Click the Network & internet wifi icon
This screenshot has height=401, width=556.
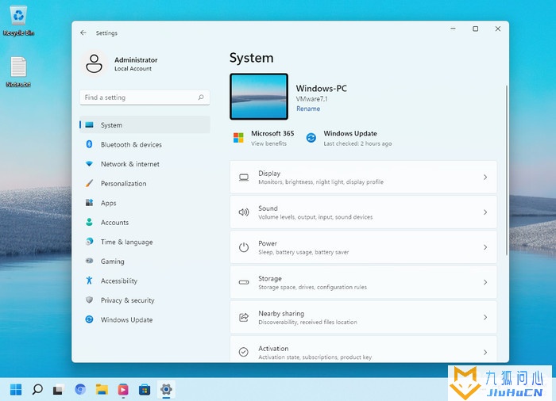(89, 164)
